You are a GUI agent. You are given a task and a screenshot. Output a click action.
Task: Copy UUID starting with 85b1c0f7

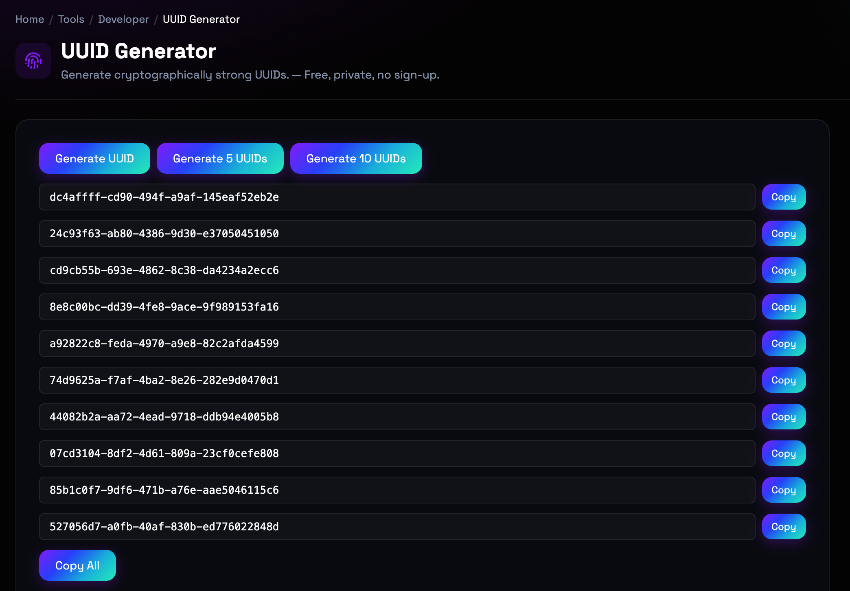[784, 490]
